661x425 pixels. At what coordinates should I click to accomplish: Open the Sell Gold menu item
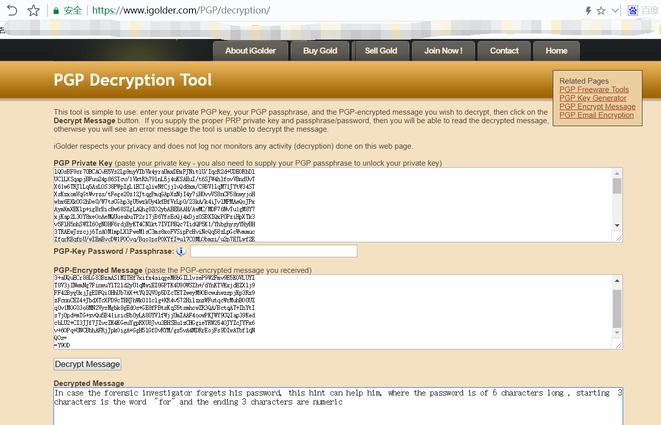381,51
